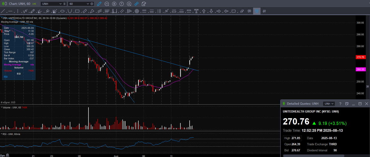Maximize the Detailed Quotes window
Screen dimensions: 370x157
click(x=360, y=104)
